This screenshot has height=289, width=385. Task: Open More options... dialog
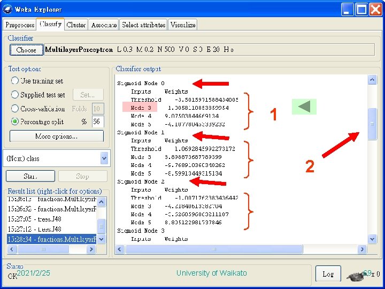pos(57,136)
